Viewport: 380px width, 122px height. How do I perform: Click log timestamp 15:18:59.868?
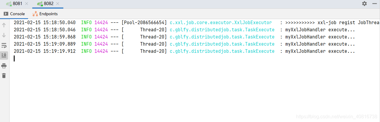click(45, 37)
